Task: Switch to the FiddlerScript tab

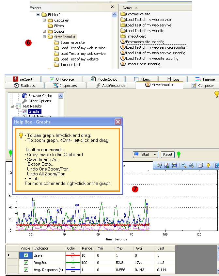Action: [x=104, y=79]
